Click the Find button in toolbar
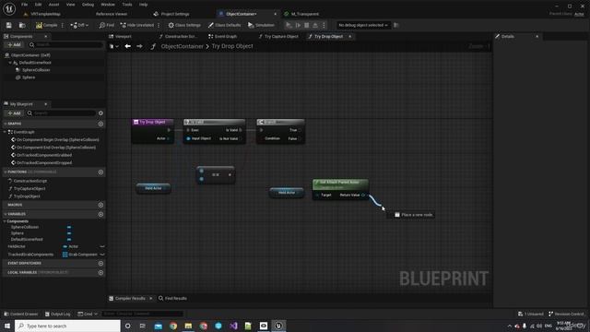The width and height of the screenshot is (590, 332). pyautogui.click(x=107, y=25)
